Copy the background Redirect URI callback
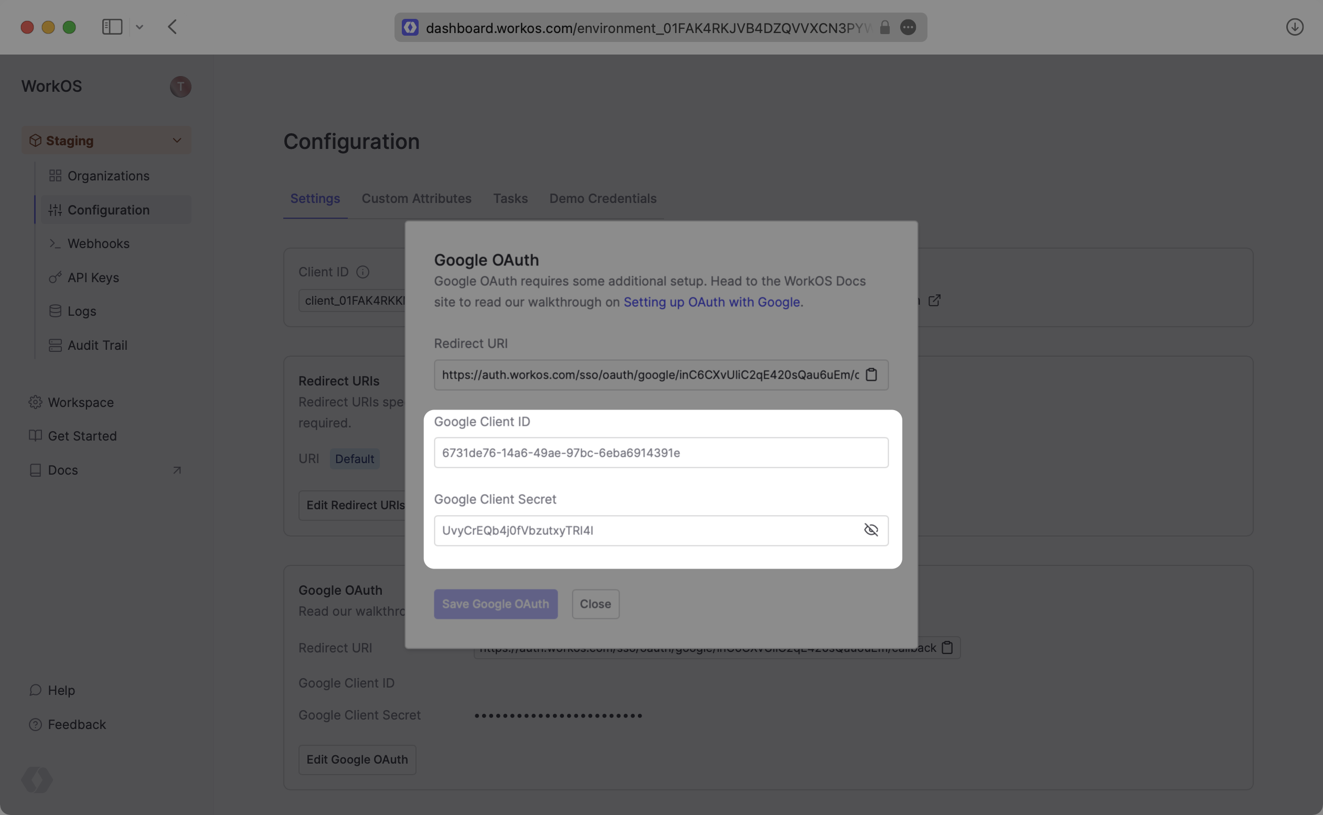This screenshot has width=1323, height=815. pos(947,648)
